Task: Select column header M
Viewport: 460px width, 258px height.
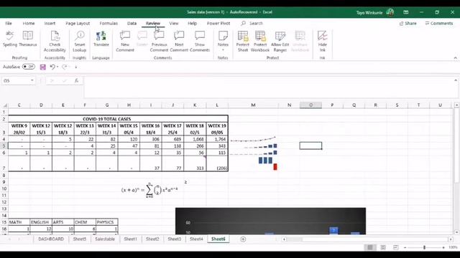Action: (253, 105)
